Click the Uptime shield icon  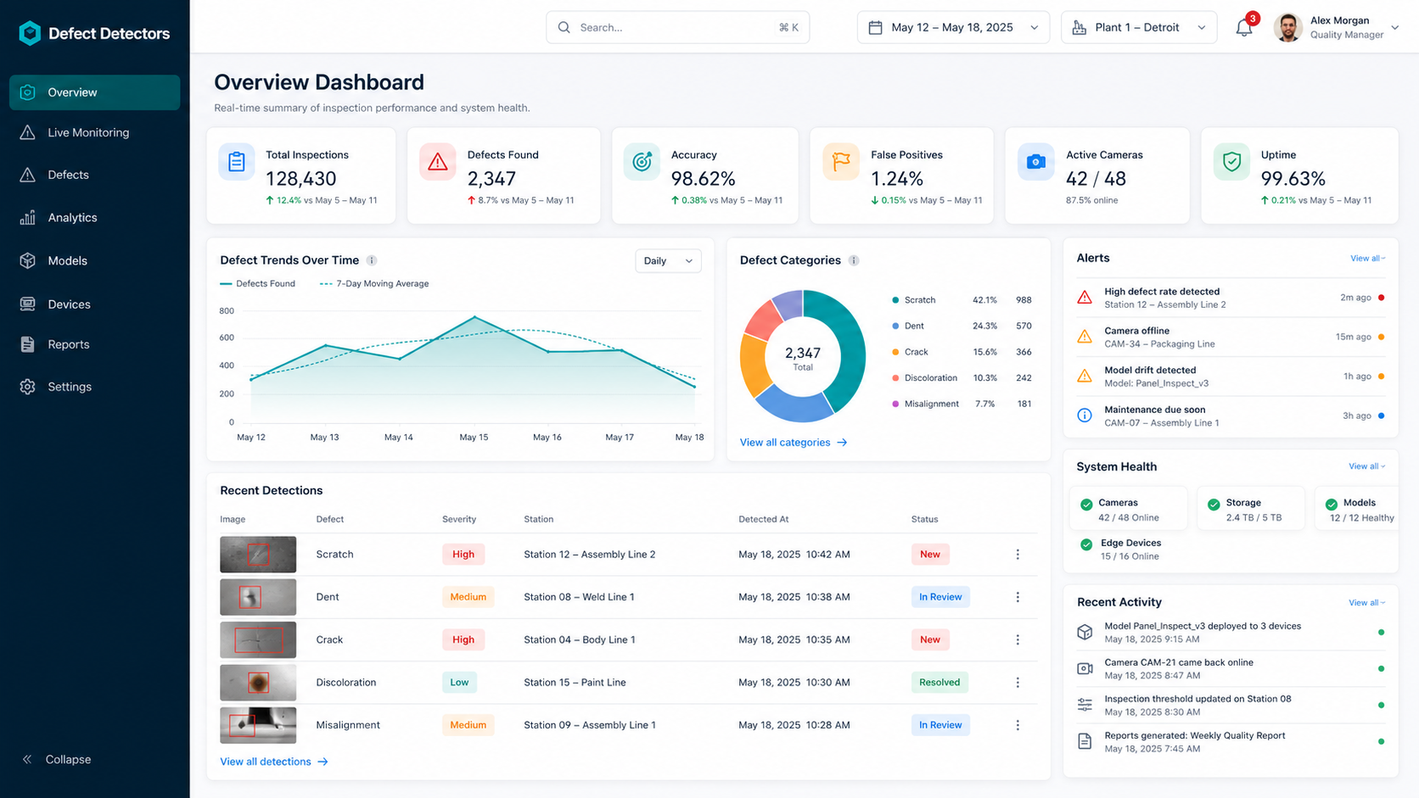coord(1231,162)
